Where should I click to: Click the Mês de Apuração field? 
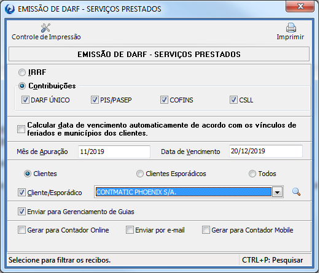(114, 152)
